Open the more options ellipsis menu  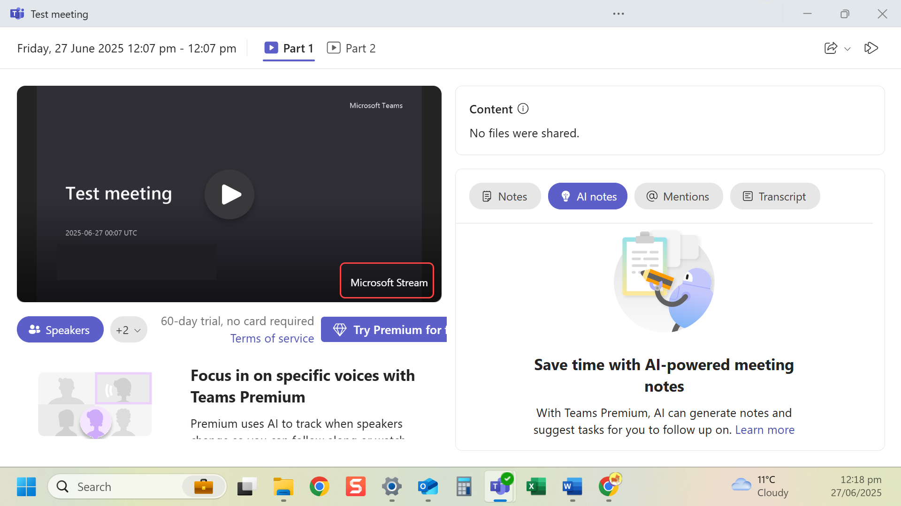(x=618, y=14)
